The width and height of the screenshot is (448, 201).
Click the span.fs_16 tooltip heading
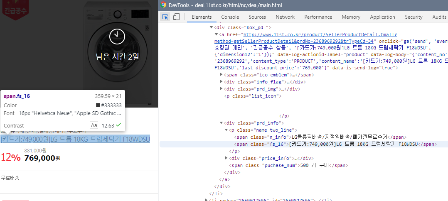tap(17, 96)
